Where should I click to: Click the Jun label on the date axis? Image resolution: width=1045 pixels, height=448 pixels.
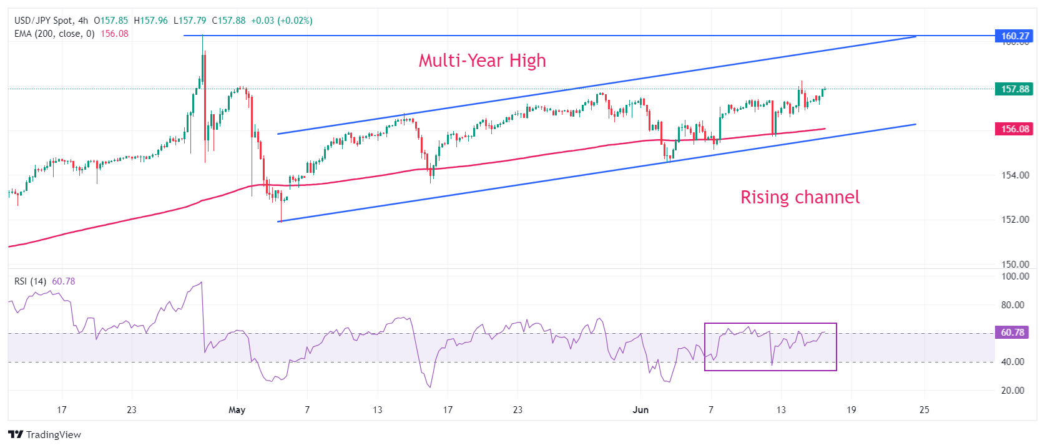(640, 410)
